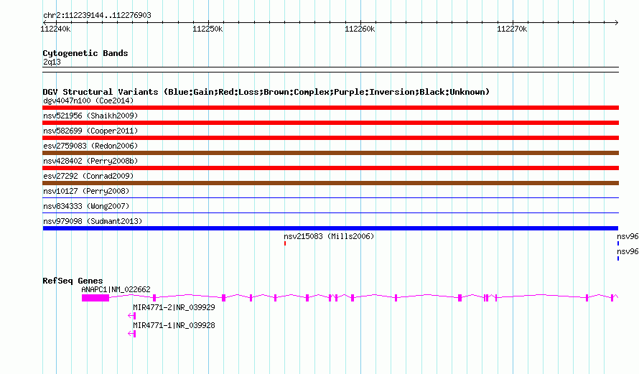Click the red loss bar of dgv4047n100
The width and height of the screenshot is (639, 374).
pyautogui.click(x=330, y=108)
